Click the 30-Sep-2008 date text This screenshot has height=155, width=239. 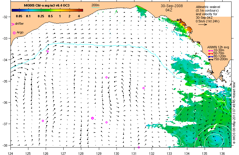(171, 6)
